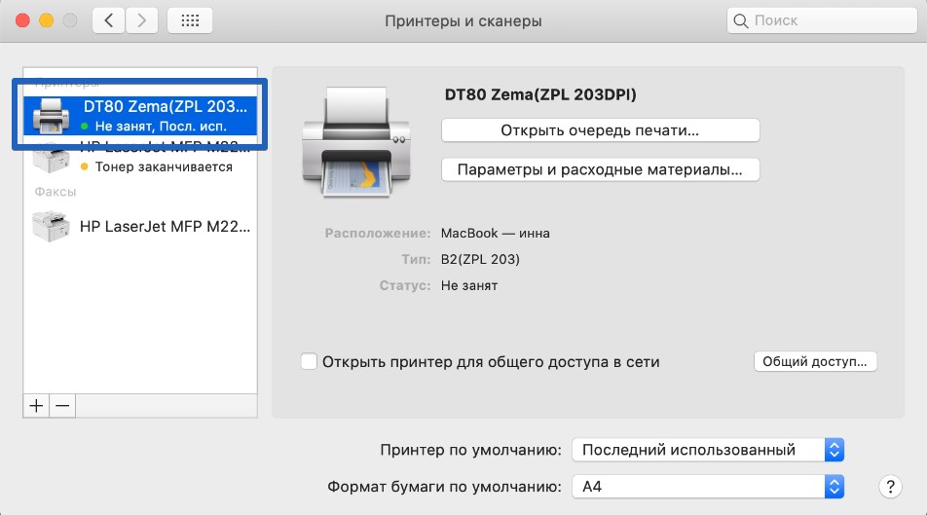Click the add printer plus button
Image resolution: width=927 pixels, height=515 pixels.
36,406
